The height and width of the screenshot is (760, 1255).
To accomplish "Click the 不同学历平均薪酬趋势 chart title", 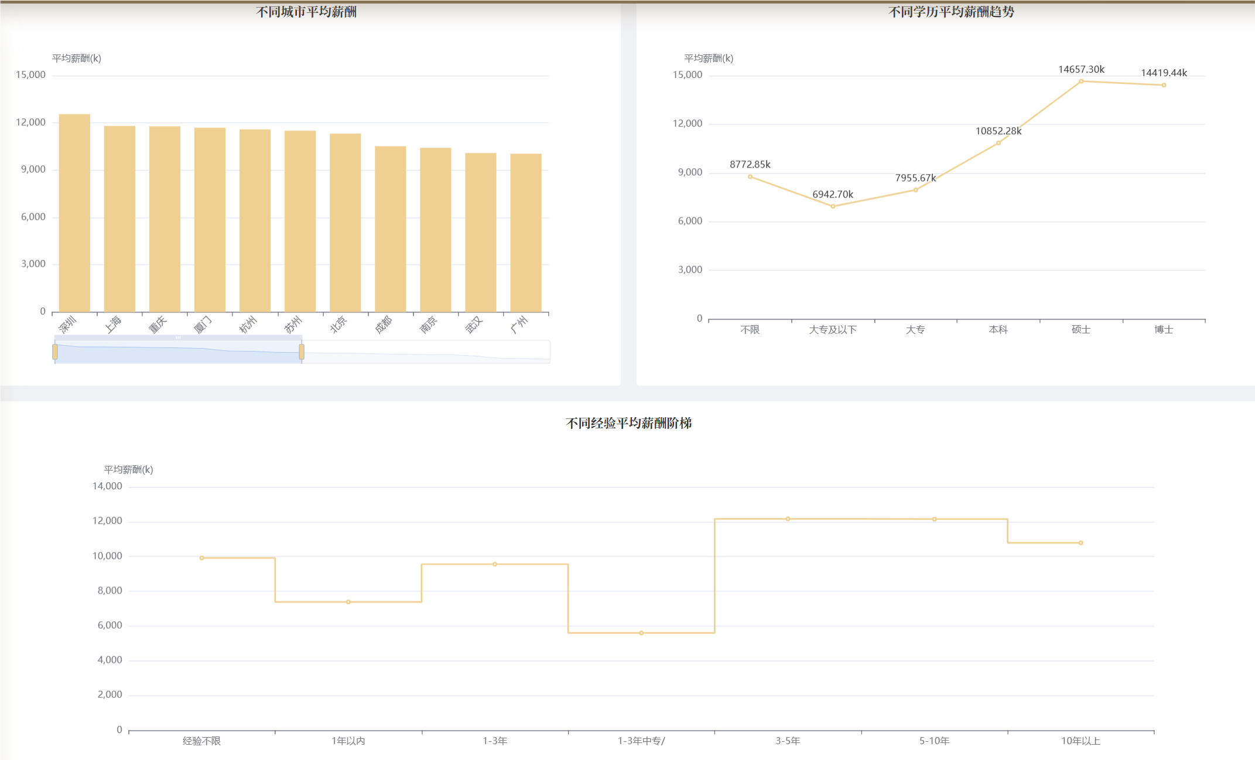I will click(950, 12).
